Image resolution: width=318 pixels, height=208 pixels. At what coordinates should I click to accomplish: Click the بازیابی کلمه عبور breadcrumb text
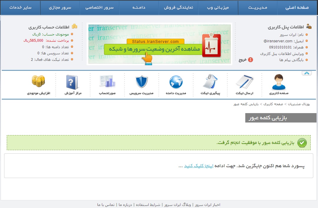pyautogui.click(x=246, y=104)
